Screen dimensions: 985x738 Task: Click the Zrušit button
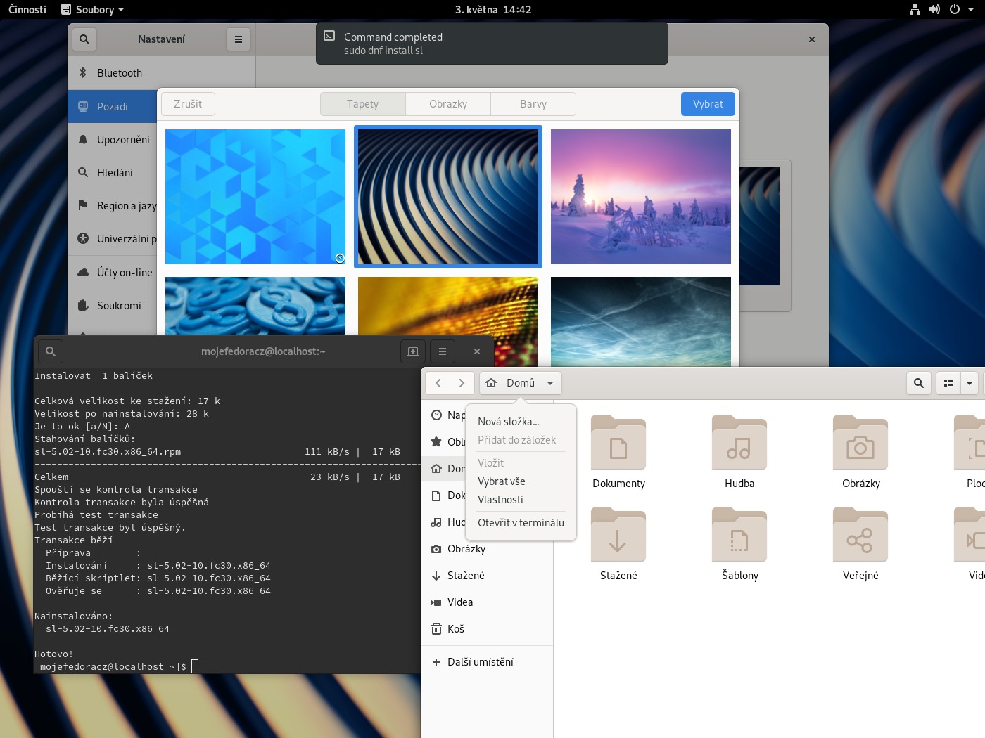click(188, 104)
